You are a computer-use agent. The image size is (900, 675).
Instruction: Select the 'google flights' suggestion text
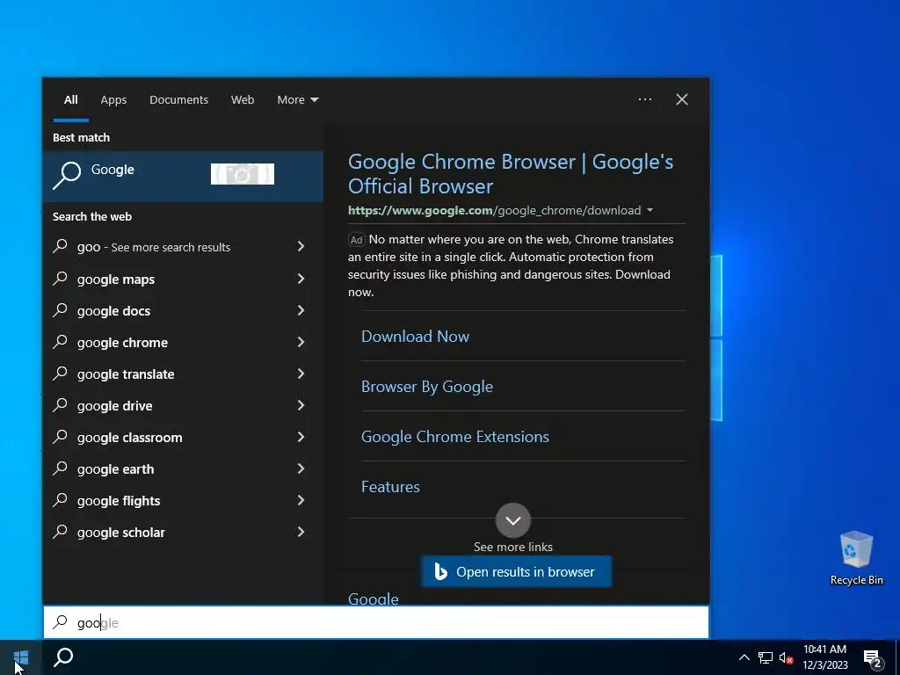coord(119,500)
